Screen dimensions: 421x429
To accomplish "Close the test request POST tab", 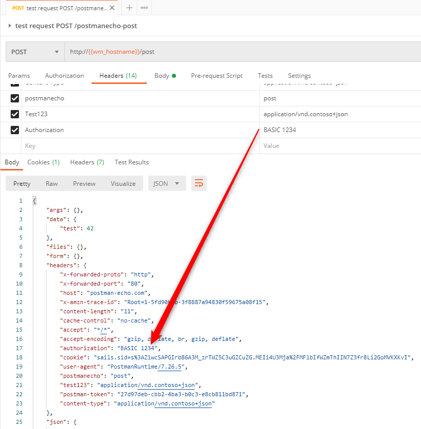I will 112,8.
